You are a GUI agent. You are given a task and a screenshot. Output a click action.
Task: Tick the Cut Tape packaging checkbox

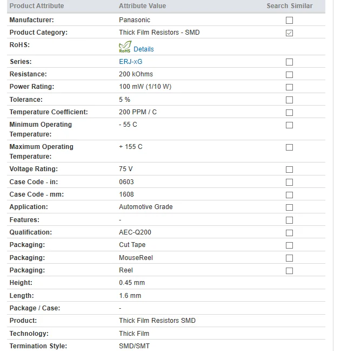tap(289, 245)
